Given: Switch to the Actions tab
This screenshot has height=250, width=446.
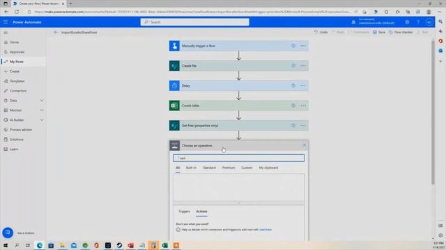Looking at the screenshot, I should click(201, 211).
